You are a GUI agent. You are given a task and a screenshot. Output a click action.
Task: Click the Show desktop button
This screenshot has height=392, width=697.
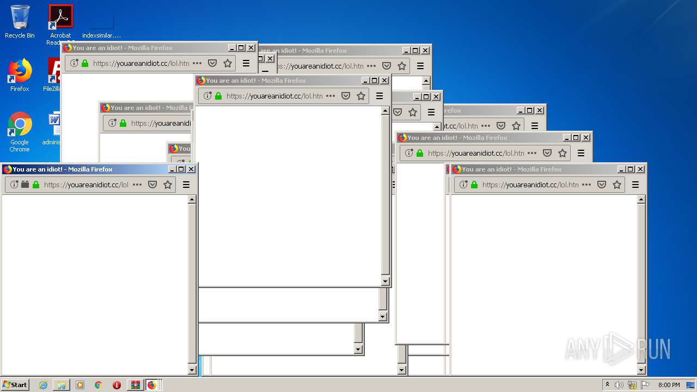click(x=691, y=385)
